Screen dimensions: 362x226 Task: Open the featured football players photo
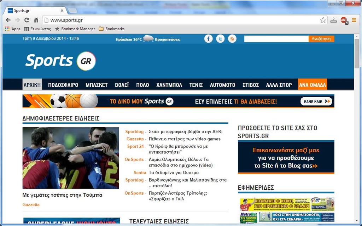coord(71,158)
